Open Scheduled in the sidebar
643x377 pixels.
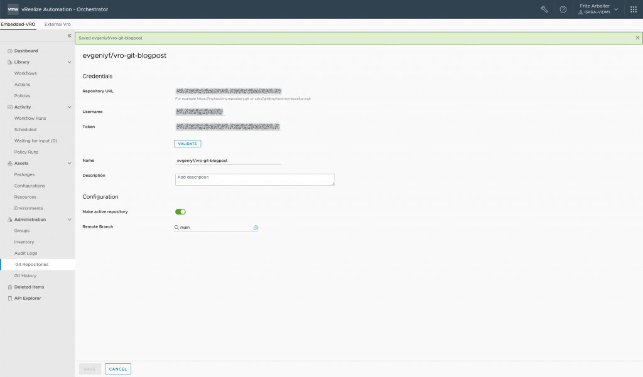click(x=25, y=129)
